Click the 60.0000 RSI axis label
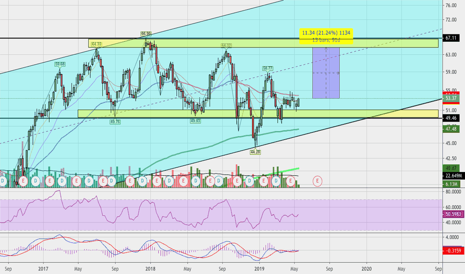The width and height of the screenshot is (465, 274). click(x=453, y=207)
